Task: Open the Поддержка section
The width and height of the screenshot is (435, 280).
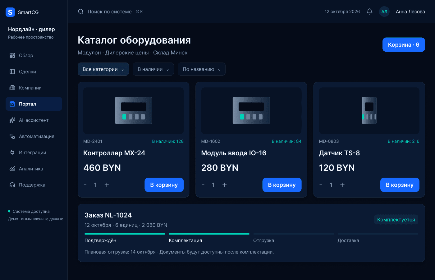Action: tap(34, 185)
